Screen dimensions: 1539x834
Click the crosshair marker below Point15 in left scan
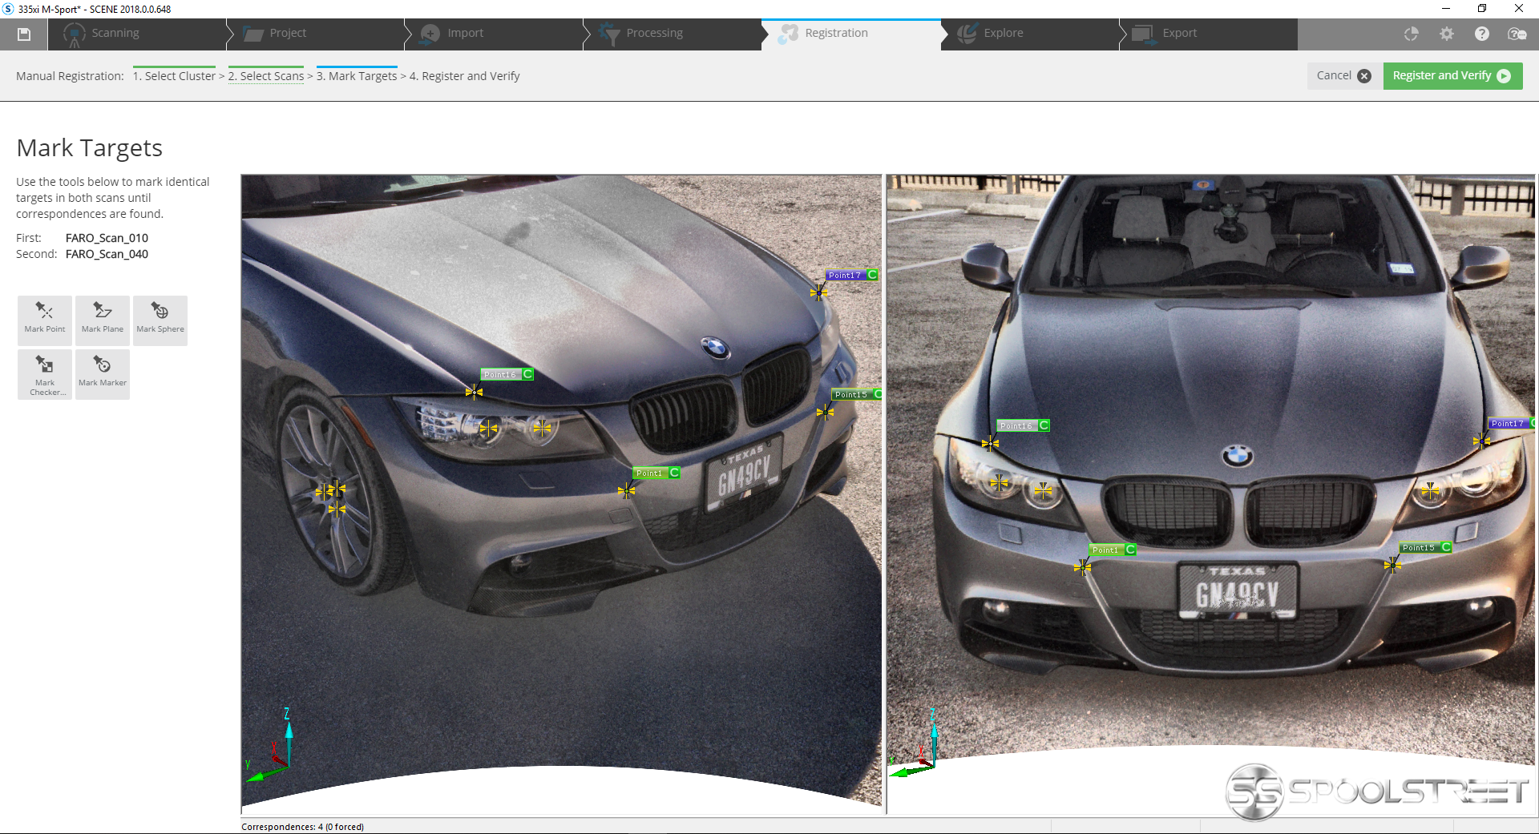pyautogui.click(x=825, y=412)
